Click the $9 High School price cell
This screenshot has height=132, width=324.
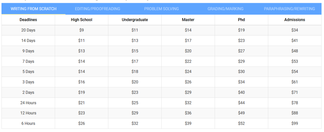pos(82,30)
